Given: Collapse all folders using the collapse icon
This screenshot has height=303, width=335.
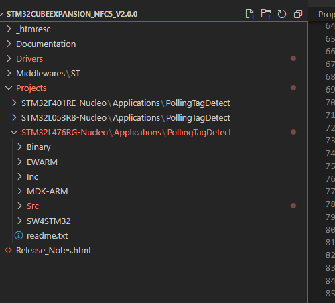Looking at the screenshot, I should pos(298,14).
